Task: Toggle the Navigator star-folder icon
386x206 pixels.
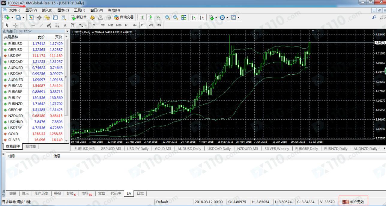Action: tap(47, 17)
